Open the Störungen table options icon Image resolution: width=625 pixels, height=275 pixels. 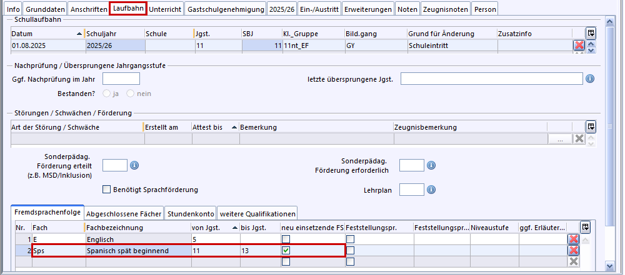point(591,127)
